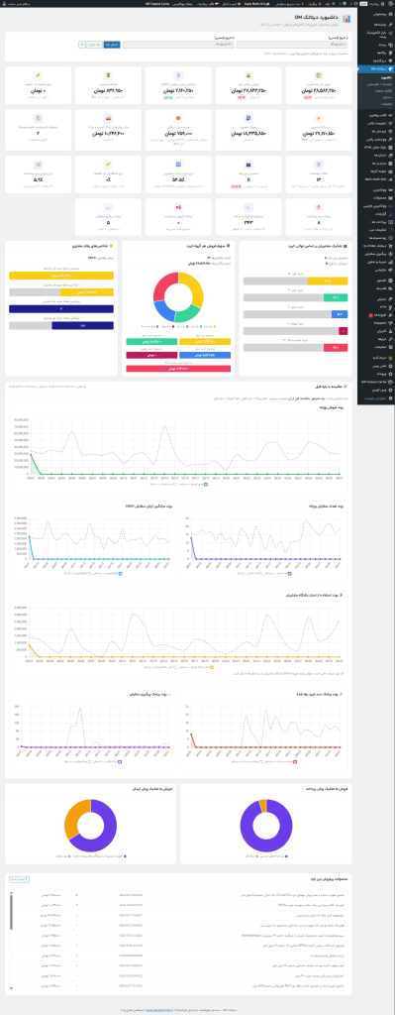Open نمایش appearance sidebar item

coord(375,299)
